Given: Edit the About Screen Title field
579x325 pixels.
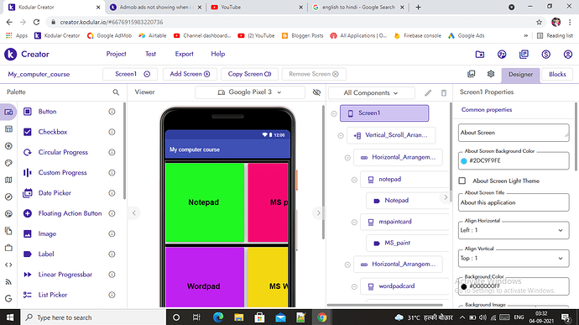Looking at the screenshot, I should pos(514,202).
